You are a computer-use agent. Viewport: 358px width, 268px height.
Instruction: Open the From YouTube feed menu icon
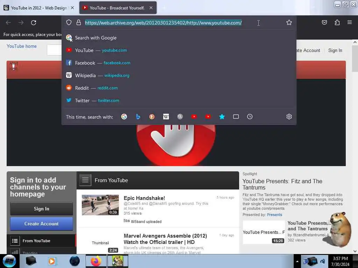[x=85, y=180]
